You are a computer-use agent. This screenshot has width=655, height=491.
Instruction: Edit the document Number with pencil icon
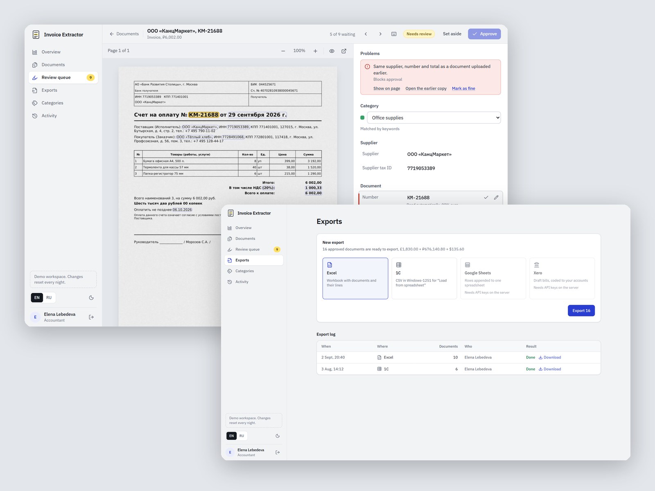coord(496,197)
